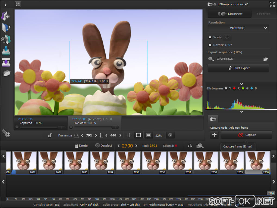Collapse panel above Histogram chevron
Image resolution: width=277 pixels, height=208 pixels.
[241, 84]
